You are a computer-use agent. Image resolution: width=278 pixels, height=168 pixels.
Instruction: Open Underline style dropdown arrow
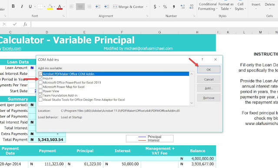(35, 7)
